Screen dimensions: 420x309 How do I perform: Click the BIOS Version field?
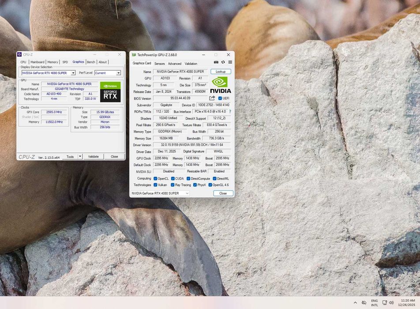pos(180,98)
